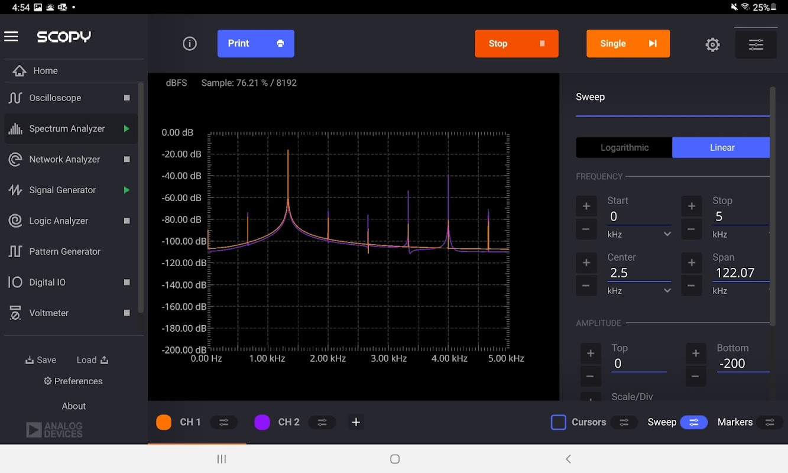Toggle Logic Analyzer run/stop square
Screen dimensions: 788x473
pyautogui.click(x=127, y=221)
